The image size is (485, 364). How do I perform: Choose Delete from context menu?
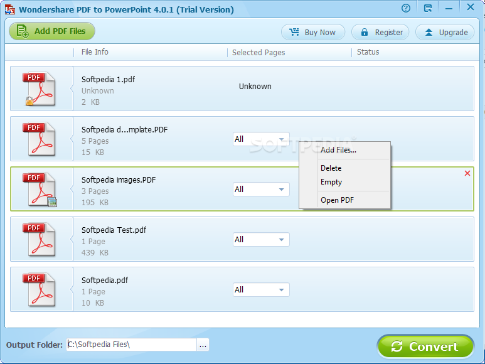pos(331,168)
